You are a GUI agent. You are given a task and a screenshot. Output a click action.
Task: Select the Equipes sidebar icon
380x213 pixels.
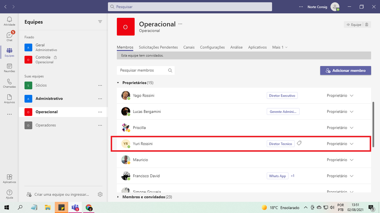pos(9,52)
